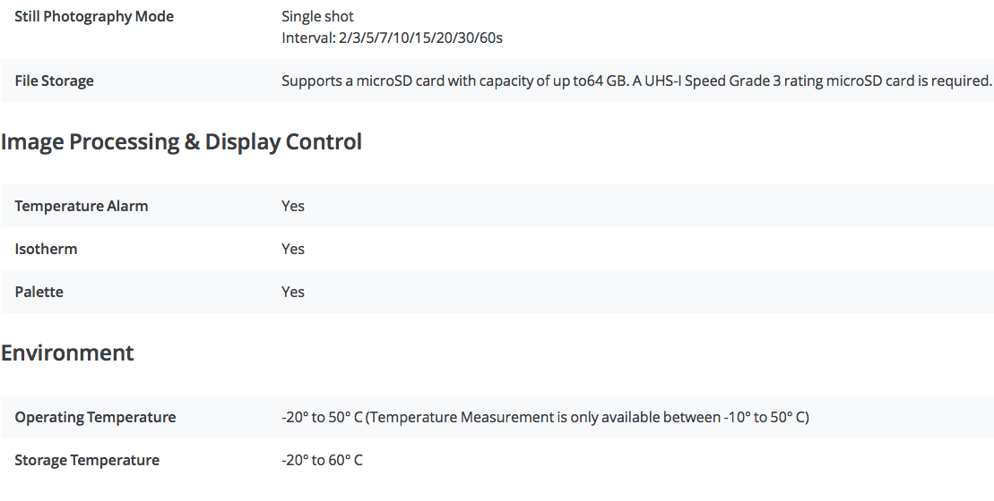Screen dimensions: 994x501
Task: Select the Single shot value text
Action: click(x=317, y=16)
